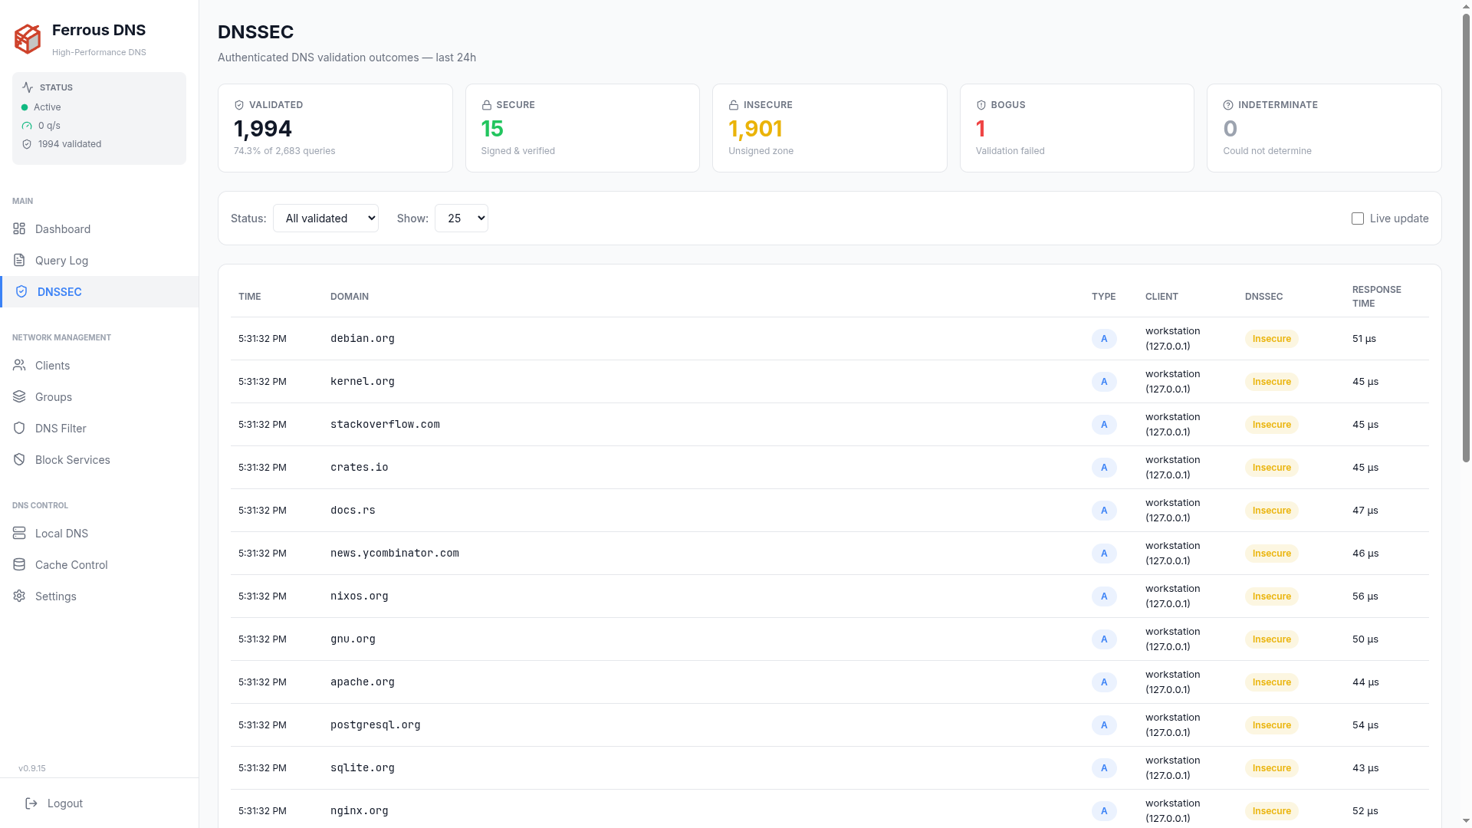Navigate to Groups
This screenshot has height=828, width=1472.
(100, 397)
